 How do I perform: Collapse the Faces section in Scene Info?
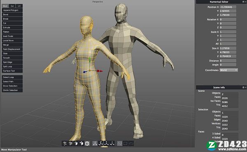197,132
